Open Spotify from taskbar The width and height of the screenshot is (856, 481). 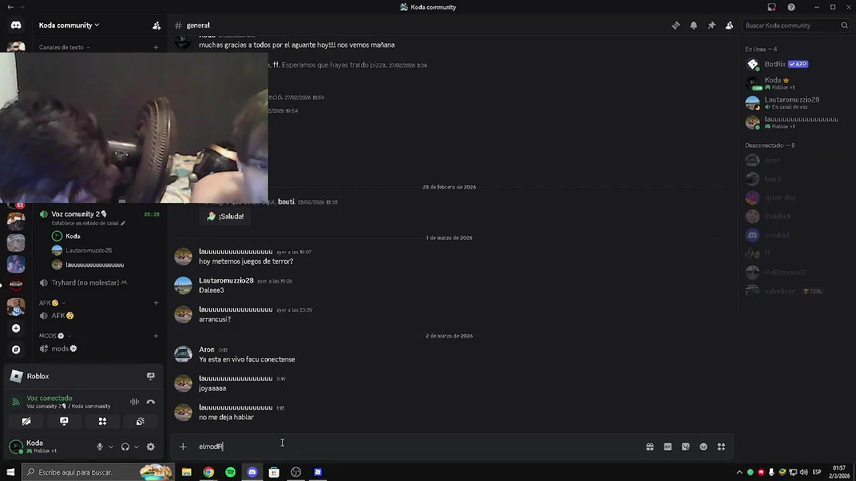pos(231,472)
